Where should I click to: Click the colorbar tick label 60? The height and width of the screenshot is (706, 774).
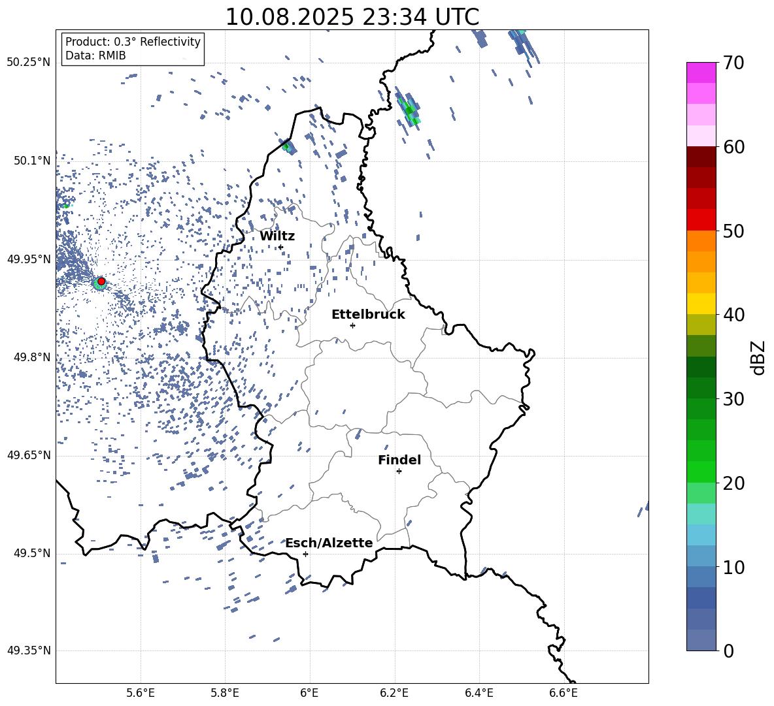click(x=733, y=147)
